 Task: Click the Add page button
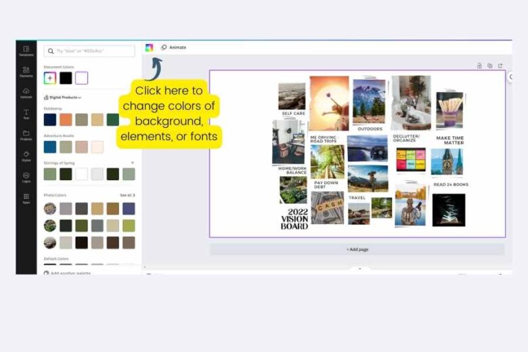coord(357,249)
